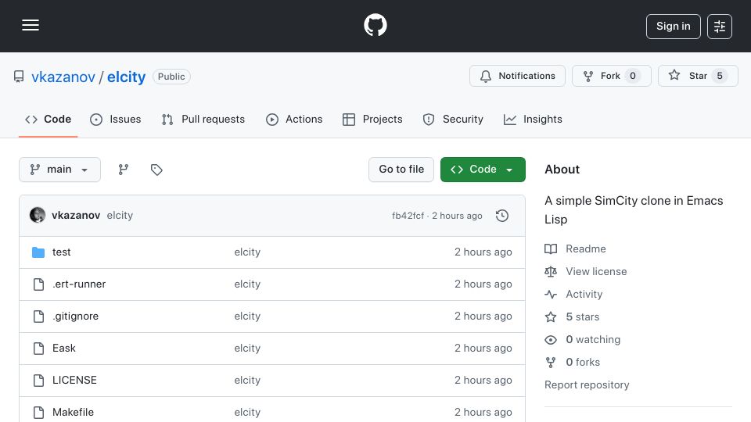This screenshot has height=422, width=751.
Task: Click the repository icon beside vkazanov
Action: click(x=19, y=77)
